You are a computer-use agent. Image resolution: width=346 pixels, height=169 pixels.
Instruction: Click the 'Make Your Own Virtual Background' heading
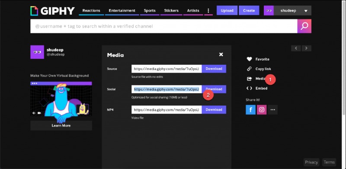point(60,76)
